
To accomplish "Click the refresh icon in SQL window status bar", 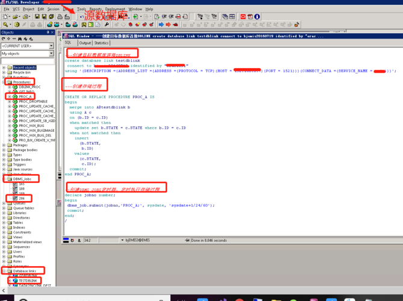I will pyautogui.click(x=72, y=240).
